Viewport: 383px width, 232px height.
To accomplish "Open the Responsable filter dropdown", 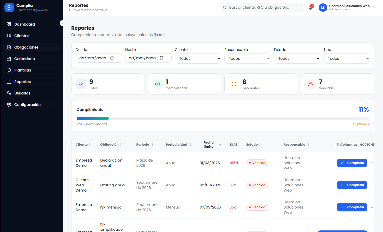I will point(248,58).
